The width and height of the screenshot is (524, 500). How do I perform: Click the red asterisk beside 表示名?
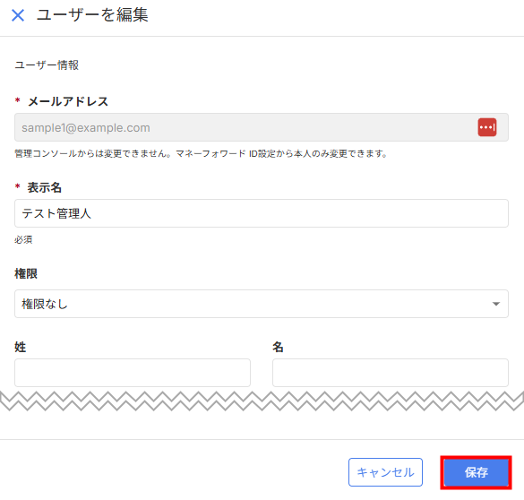(18, 186)
